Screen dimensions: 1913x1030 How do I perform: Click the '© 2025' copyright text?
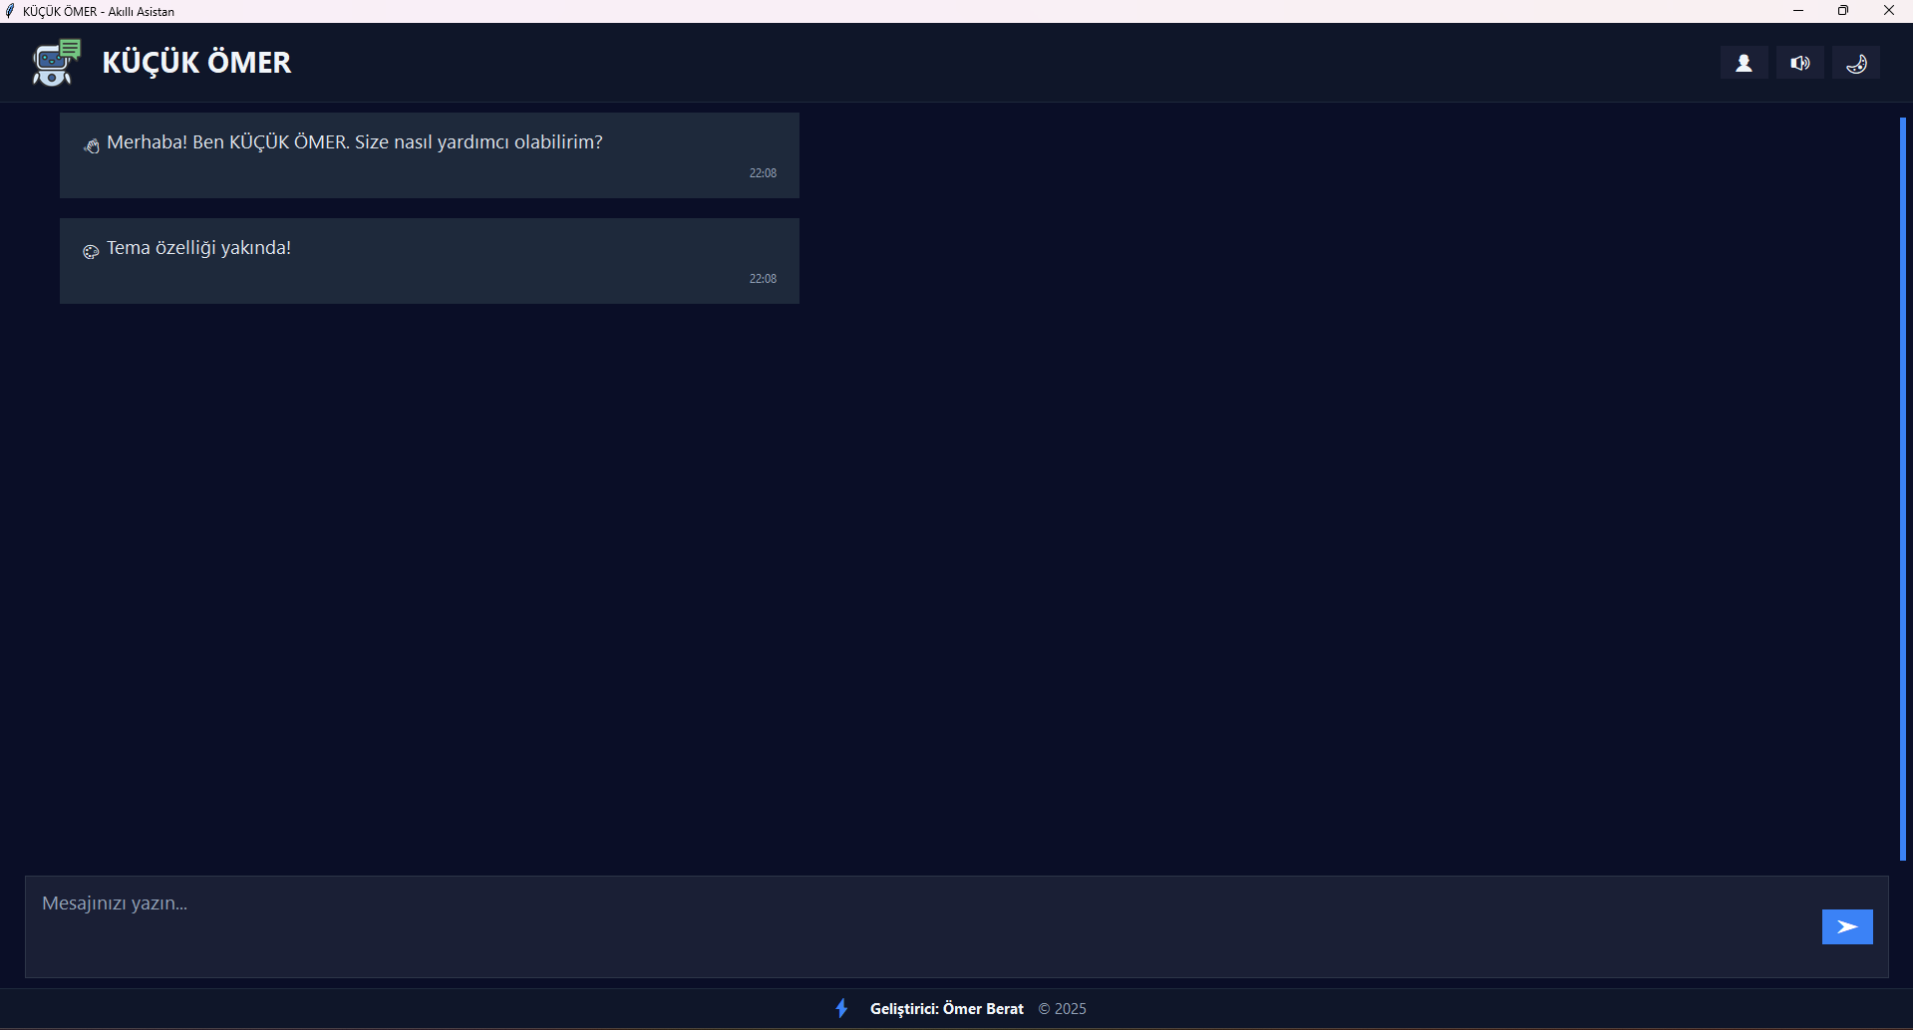[x=1062, y=1008]
